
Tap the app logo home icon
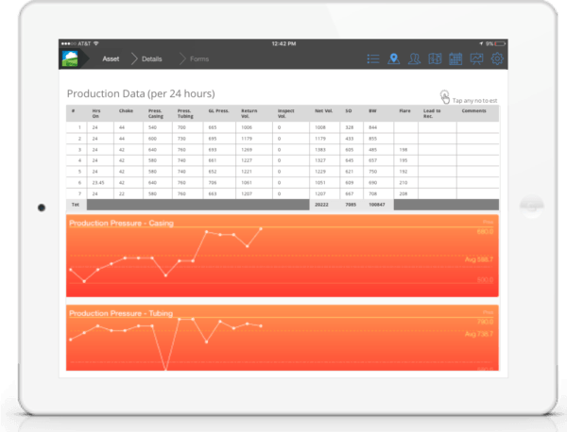point(70,58)
